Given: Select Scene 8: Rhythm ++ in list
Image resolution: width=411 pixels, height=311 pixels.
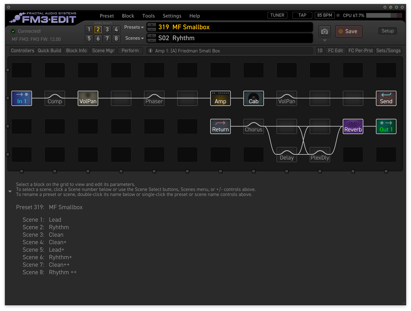Looking at the screenshot, I should click(49, 272).
